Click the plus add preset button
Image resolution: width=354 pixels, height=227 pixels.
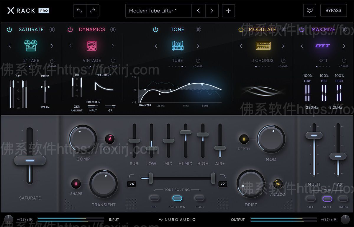228,11
